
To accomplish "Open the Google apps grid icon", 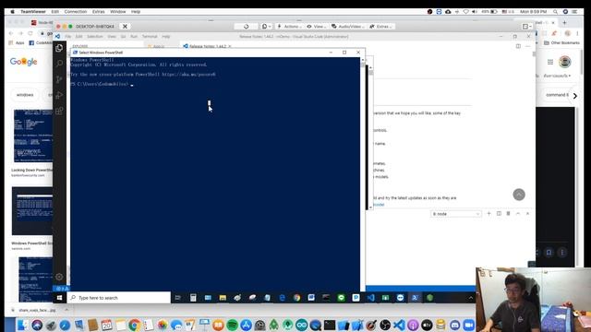I will [x=550, y=62].
